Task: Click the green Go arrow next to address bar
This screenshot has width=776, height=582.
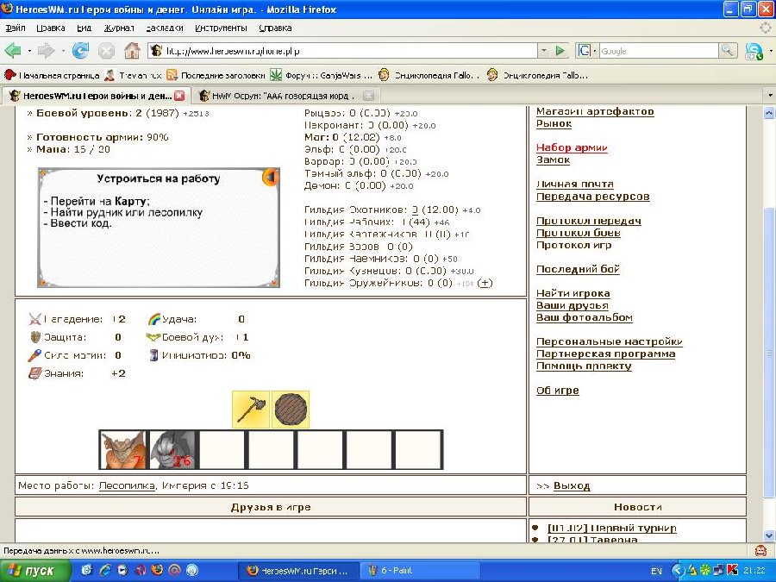Action: click(560, 51)
